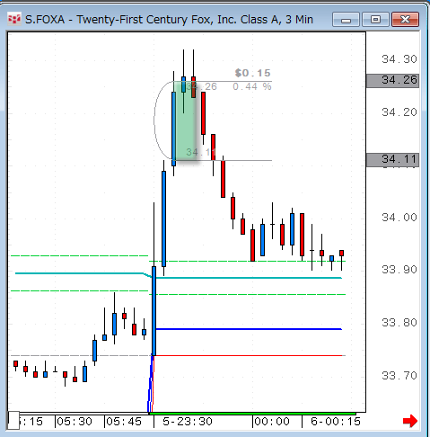Click the red horizontal line near 33.74
The height and width of the screenshot is (437, 430).
[x=249, y=355]
